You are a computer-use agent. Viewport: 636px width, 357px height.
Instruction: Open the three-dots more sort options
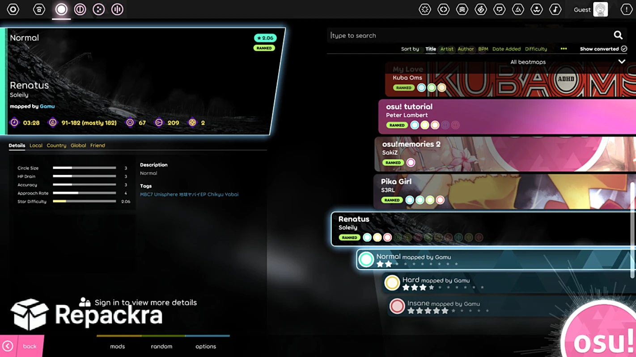click(x=564, y=49)
